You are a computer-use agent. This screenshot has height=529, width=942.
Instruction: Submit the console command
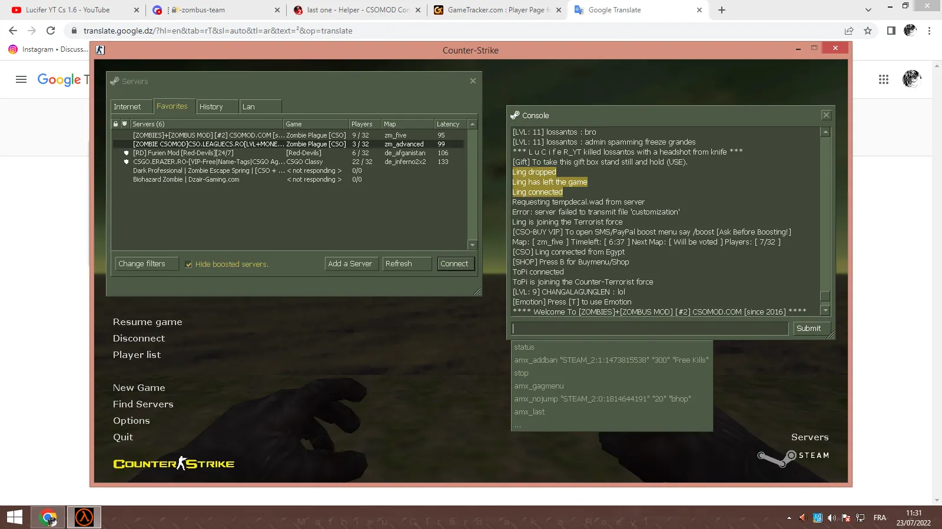(811, 329)
